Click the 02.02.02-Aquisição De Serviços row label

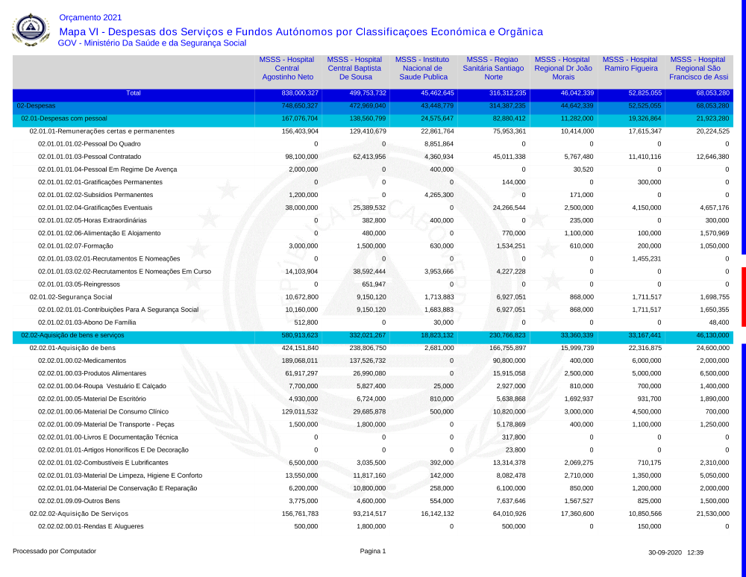coord(78,514)
